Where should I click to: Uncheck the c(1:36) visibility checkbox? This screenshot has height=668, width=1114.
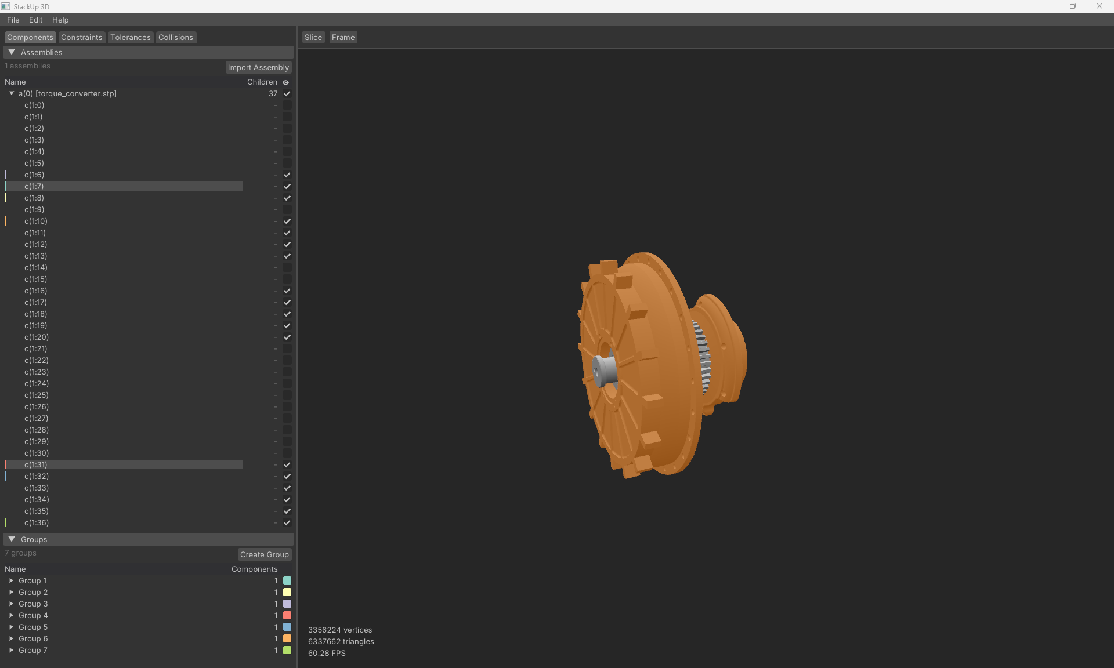pyautogui.click(x=287, y=522)
